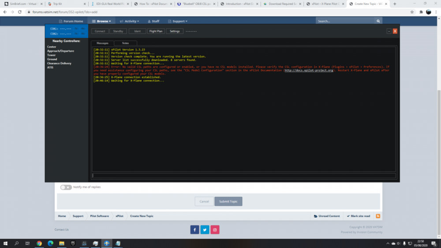The height and width of the screenshot is (248, 441).
Task: Switch to the Notes tab in xPilot
Action: pyautogui.click(x=125, y=43)
